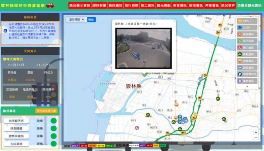264x151 pixels.
Task: Toggle the CCTV layer in map legend
Action: (247, 28)
